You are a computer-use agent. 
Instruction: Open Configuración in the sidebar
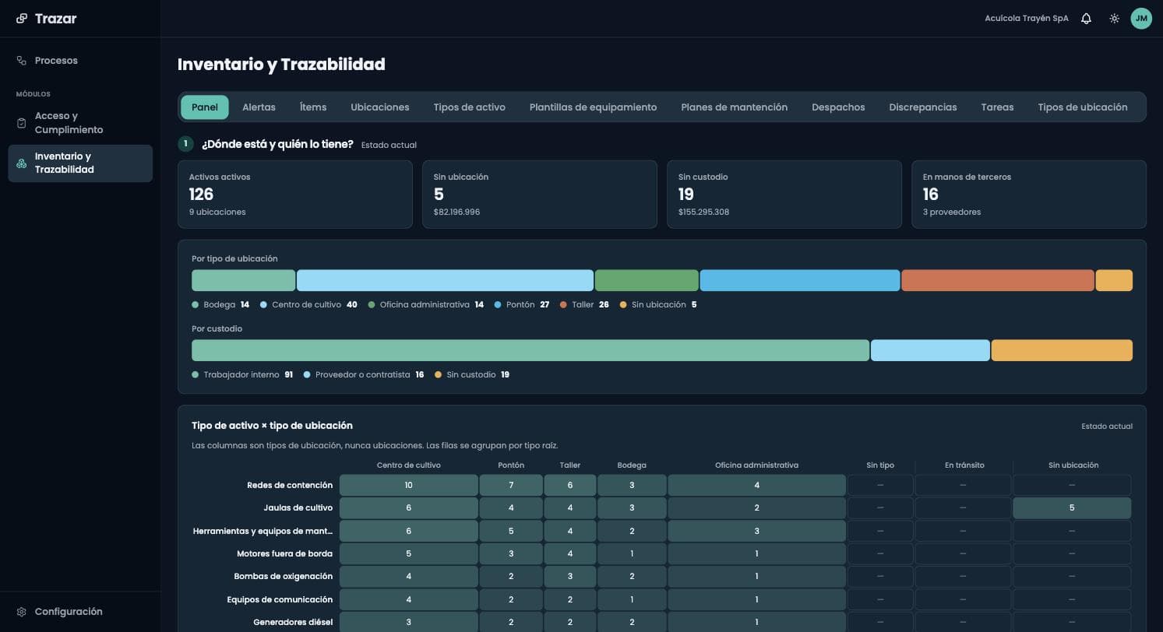pyautogui.click(x=80, y=612)
